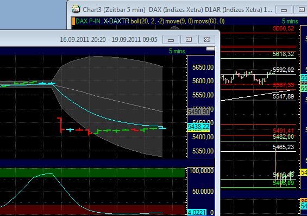Click the 5550,00 price axis label
The image size is (307, 216).
pos(203,95)
